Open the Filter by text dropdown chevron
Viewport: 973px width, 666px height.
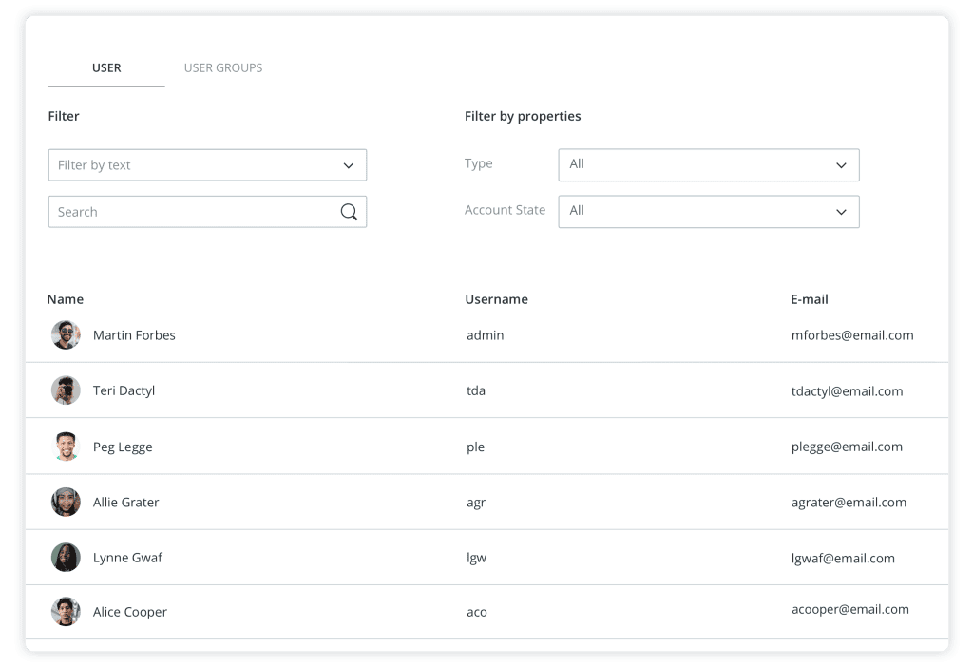348,164
